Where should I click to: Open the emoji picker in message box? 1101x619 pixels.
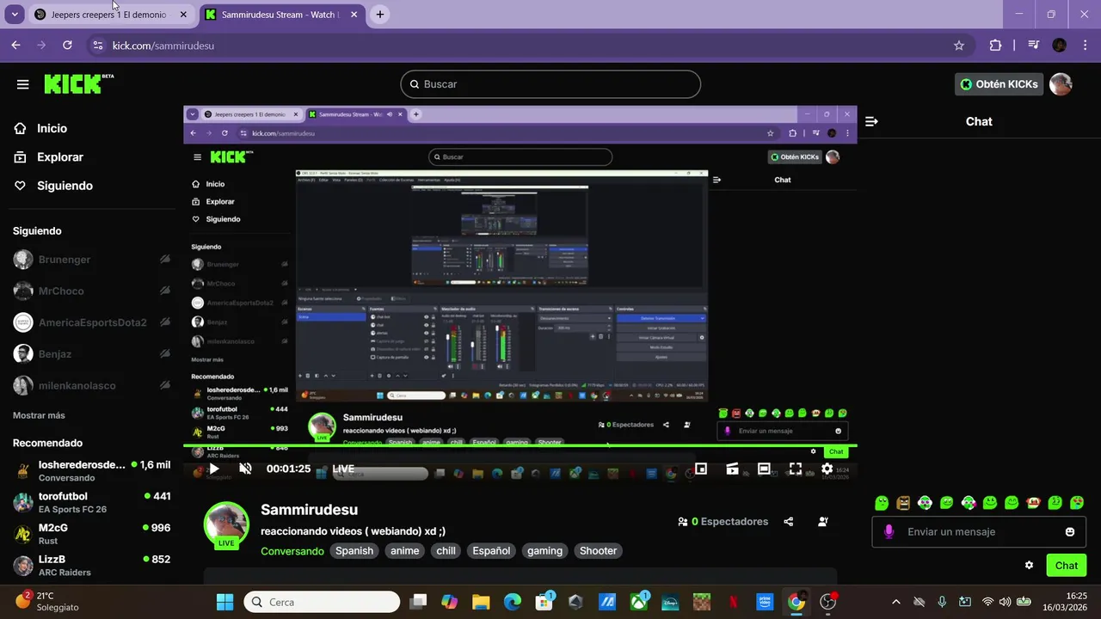coord(1070,532)
